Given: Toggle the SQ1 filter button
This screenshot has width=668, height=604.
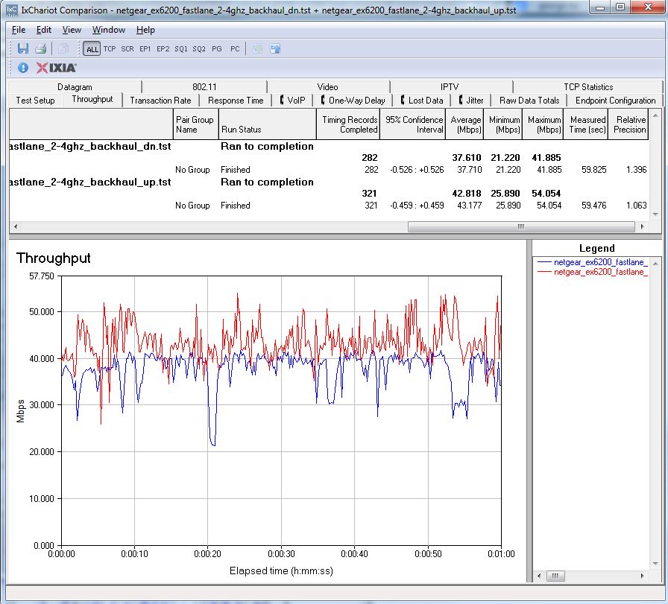Looking at the screenshot, I should click(181, 49).
